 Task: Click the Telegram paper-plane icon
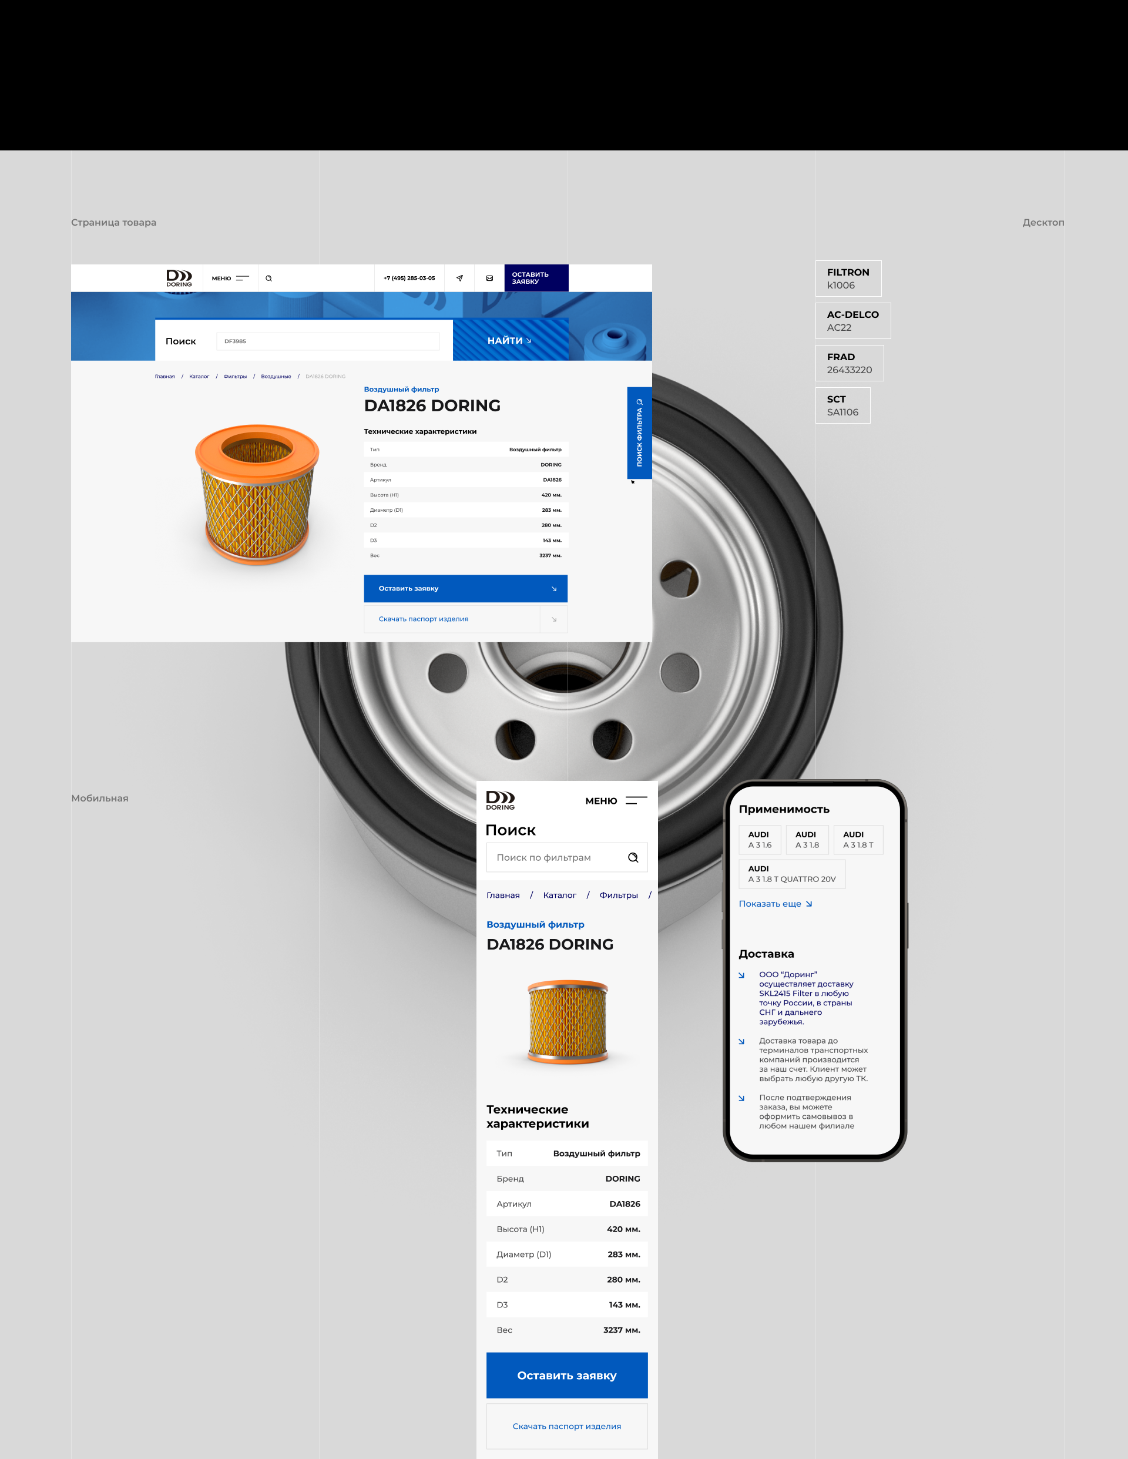pos(459,278)
